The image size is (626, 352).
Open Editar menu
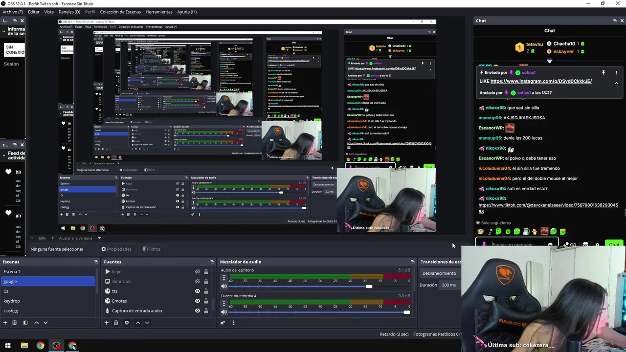(34, 12)
